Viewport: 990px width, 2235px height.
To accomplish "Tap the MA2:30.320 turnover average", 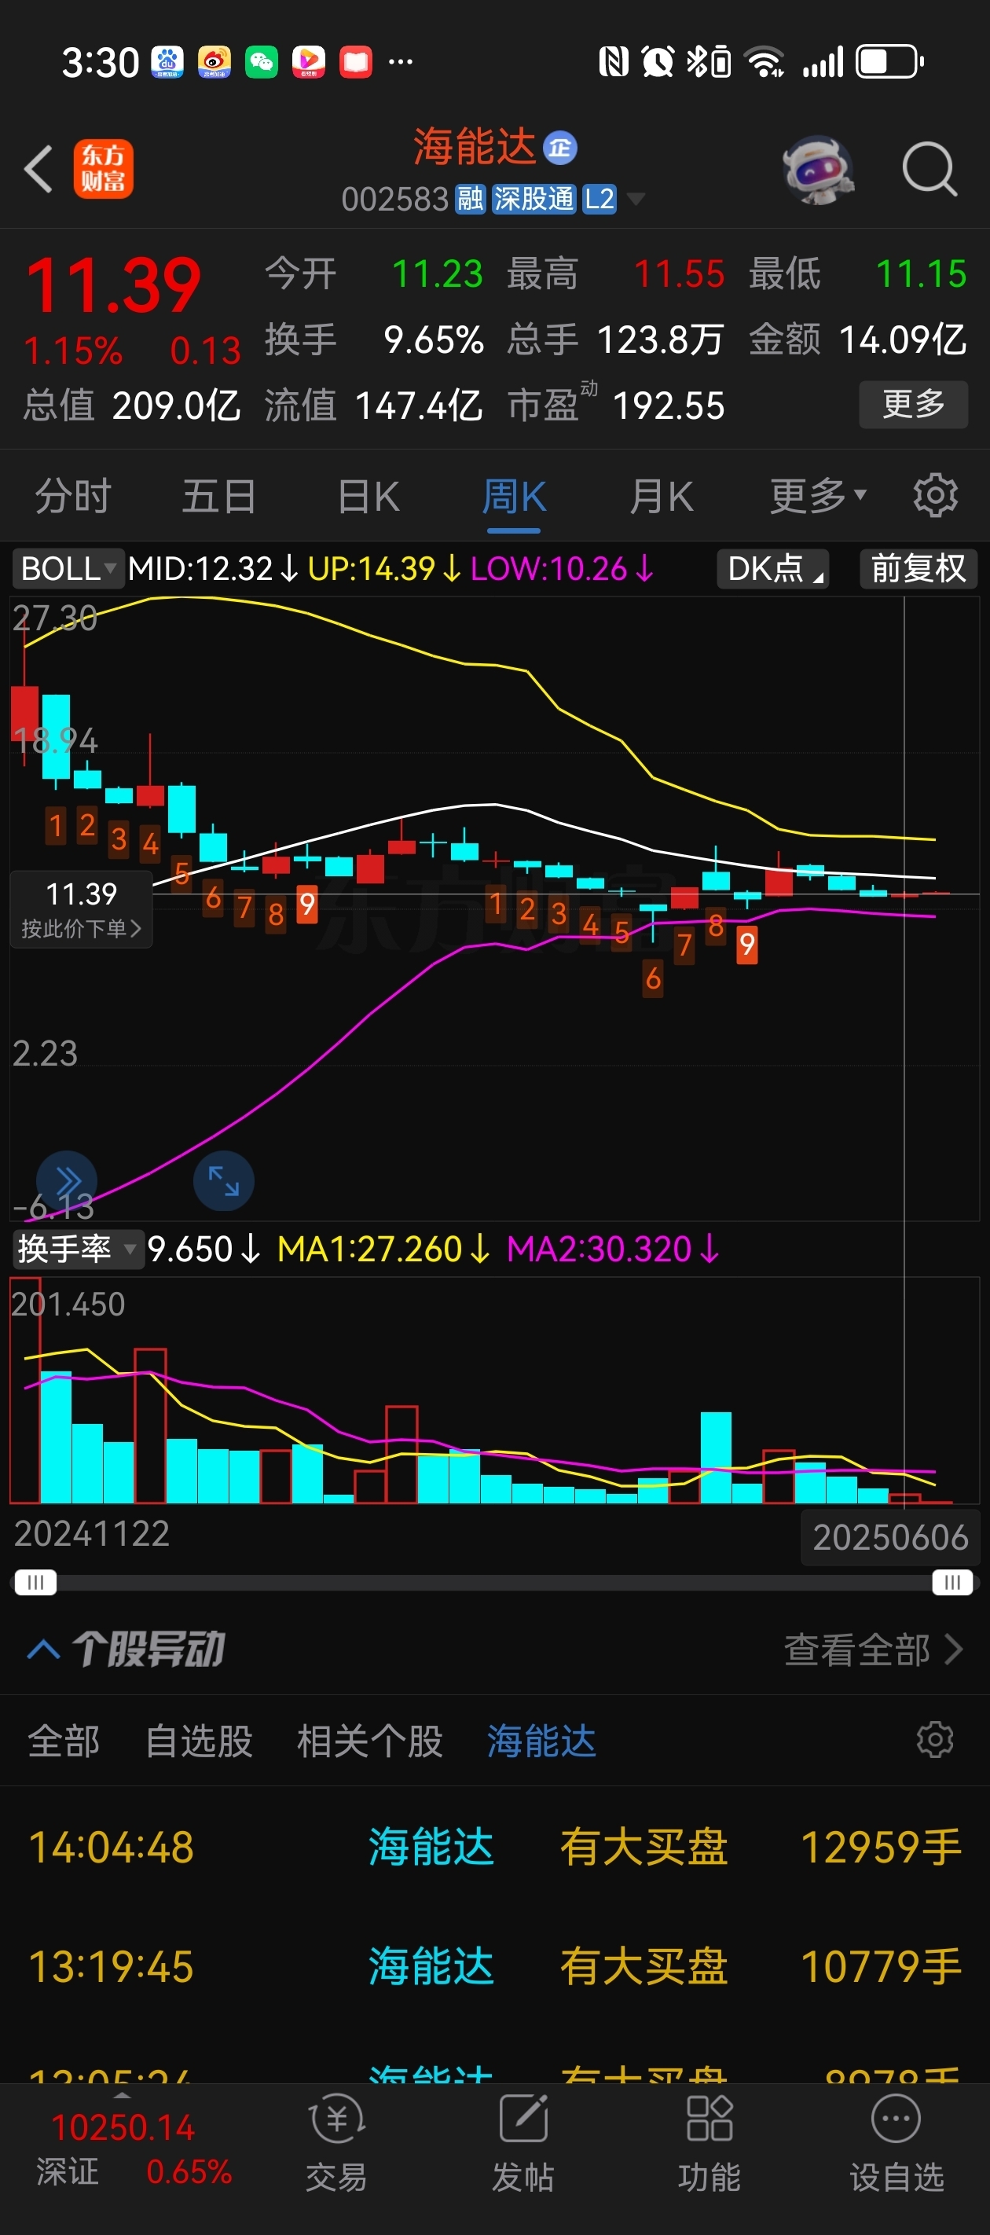I will [612, 1250].
